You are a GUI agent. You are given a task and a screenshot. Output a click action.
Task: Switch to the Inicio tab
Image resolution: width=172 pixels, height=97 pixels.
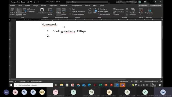coord(20,6)
